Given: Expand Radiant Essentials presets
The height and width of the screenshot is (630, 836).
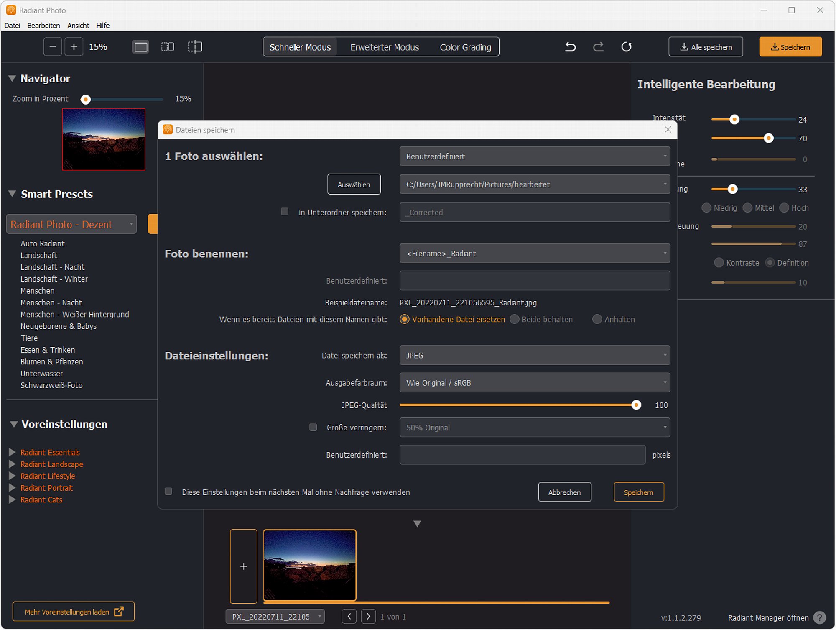Looking at the screenshot, I should (x=12, y=452).
